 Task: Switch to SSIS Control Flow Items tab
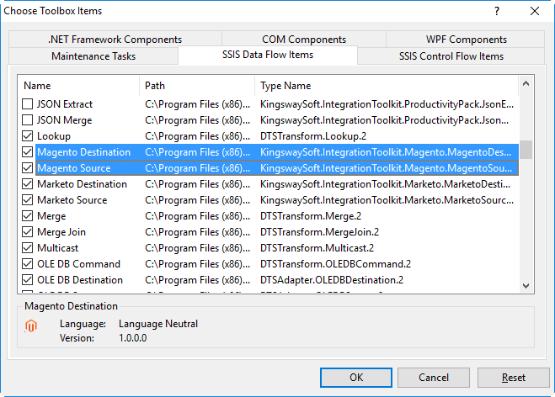[451, 56]
